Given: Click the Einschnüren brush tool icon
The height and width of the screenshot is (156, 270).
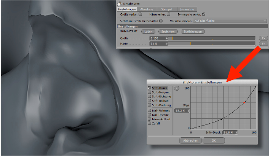Looking at the screenshot, I should point(119,3).
